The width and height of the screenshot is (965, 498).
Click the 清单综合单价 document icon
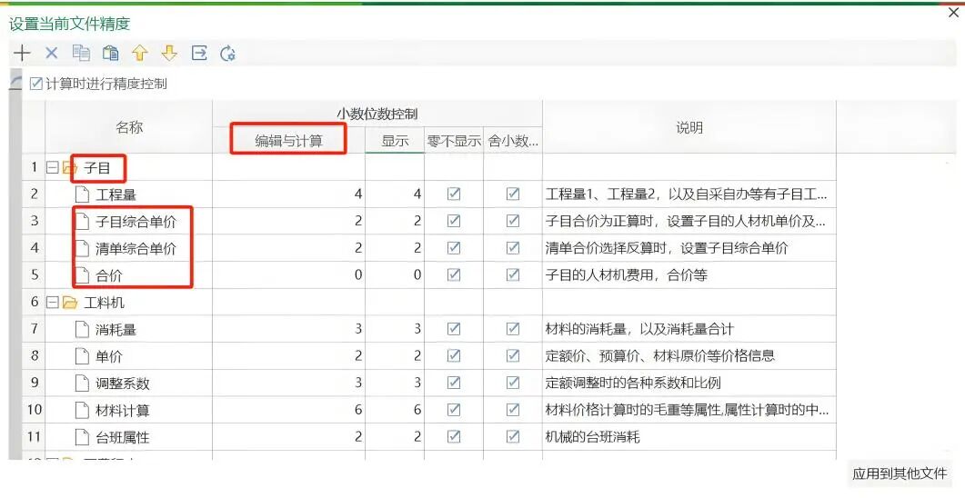tap(83, 249)
